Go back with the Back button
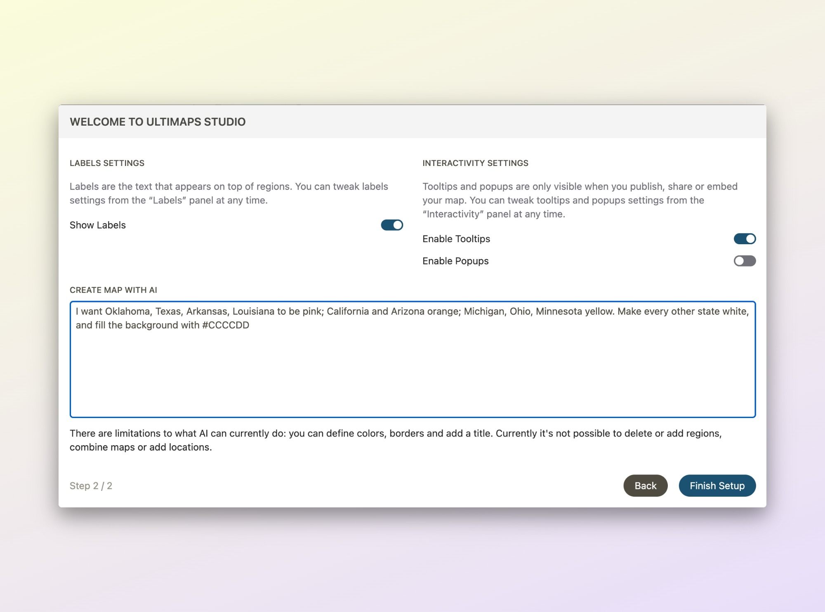This screenshot has width=825, height=612. point(645,486)
